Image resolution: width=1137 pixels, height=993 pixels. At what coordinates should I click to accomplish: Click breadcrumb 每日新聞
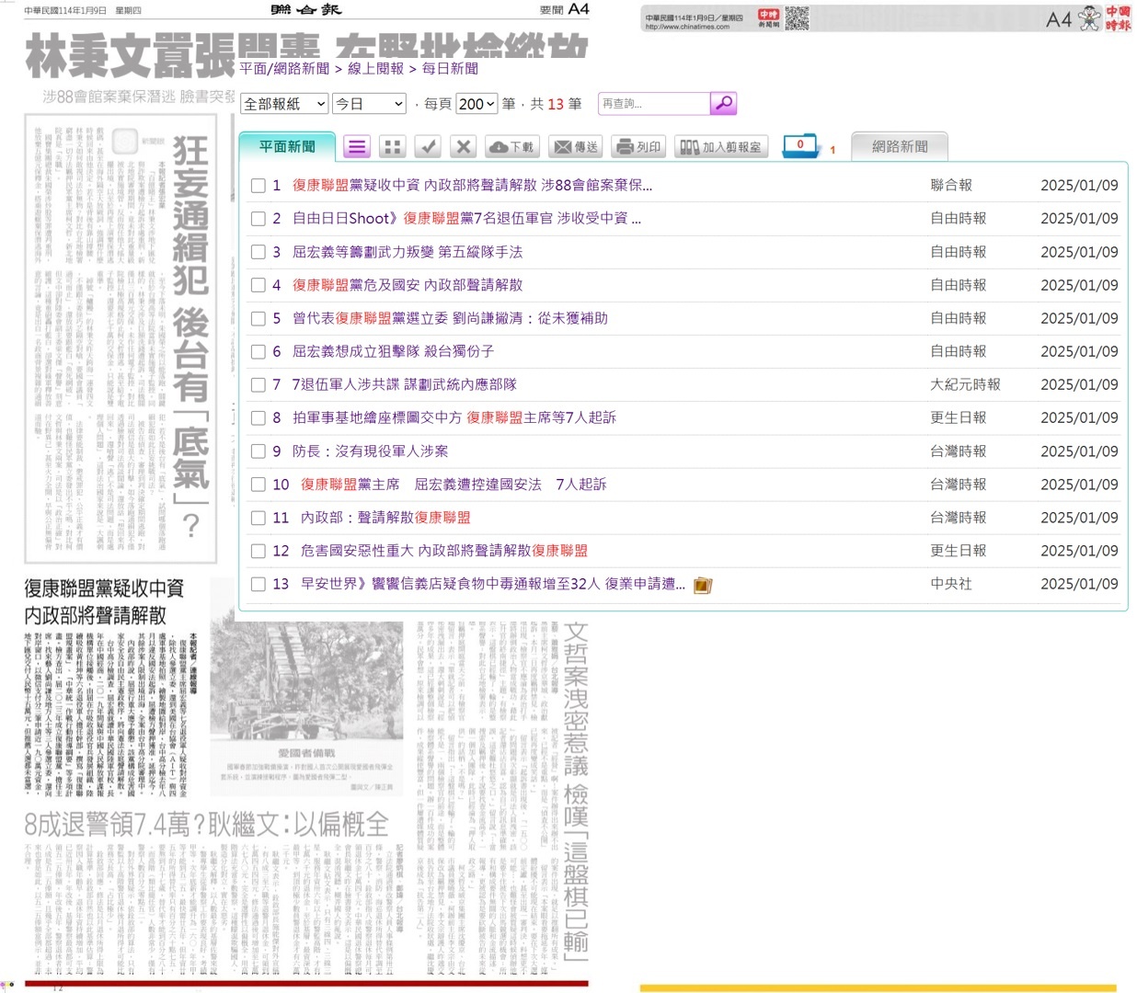450,68
